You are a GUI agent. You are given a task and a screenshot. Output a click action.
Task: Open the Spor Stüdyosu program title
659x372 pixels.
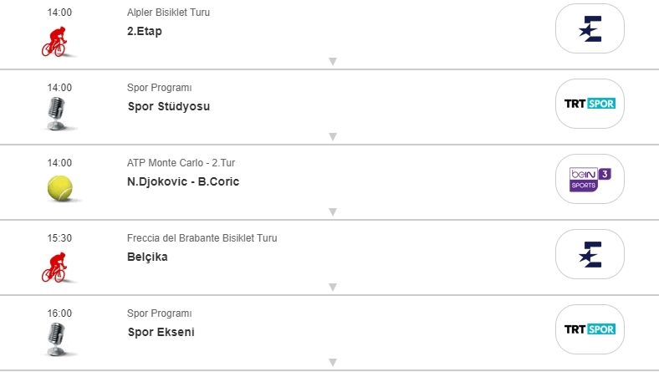pyautogui.click(x=168, y=106)
